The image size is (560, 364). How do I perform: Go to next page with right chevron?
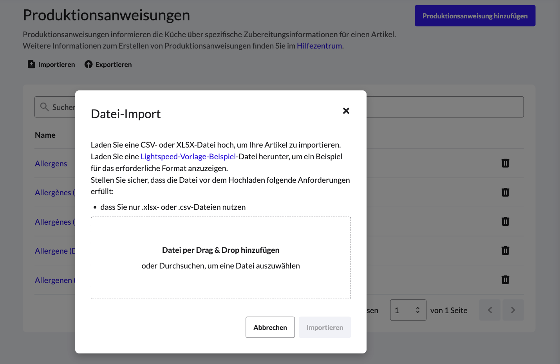[513, 310]
